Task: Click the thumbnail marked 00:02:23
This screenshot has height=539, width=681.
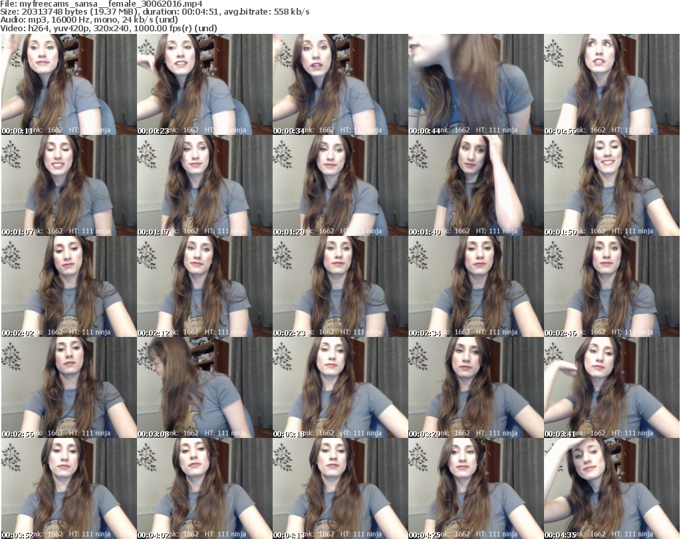Action: (340, 286)
